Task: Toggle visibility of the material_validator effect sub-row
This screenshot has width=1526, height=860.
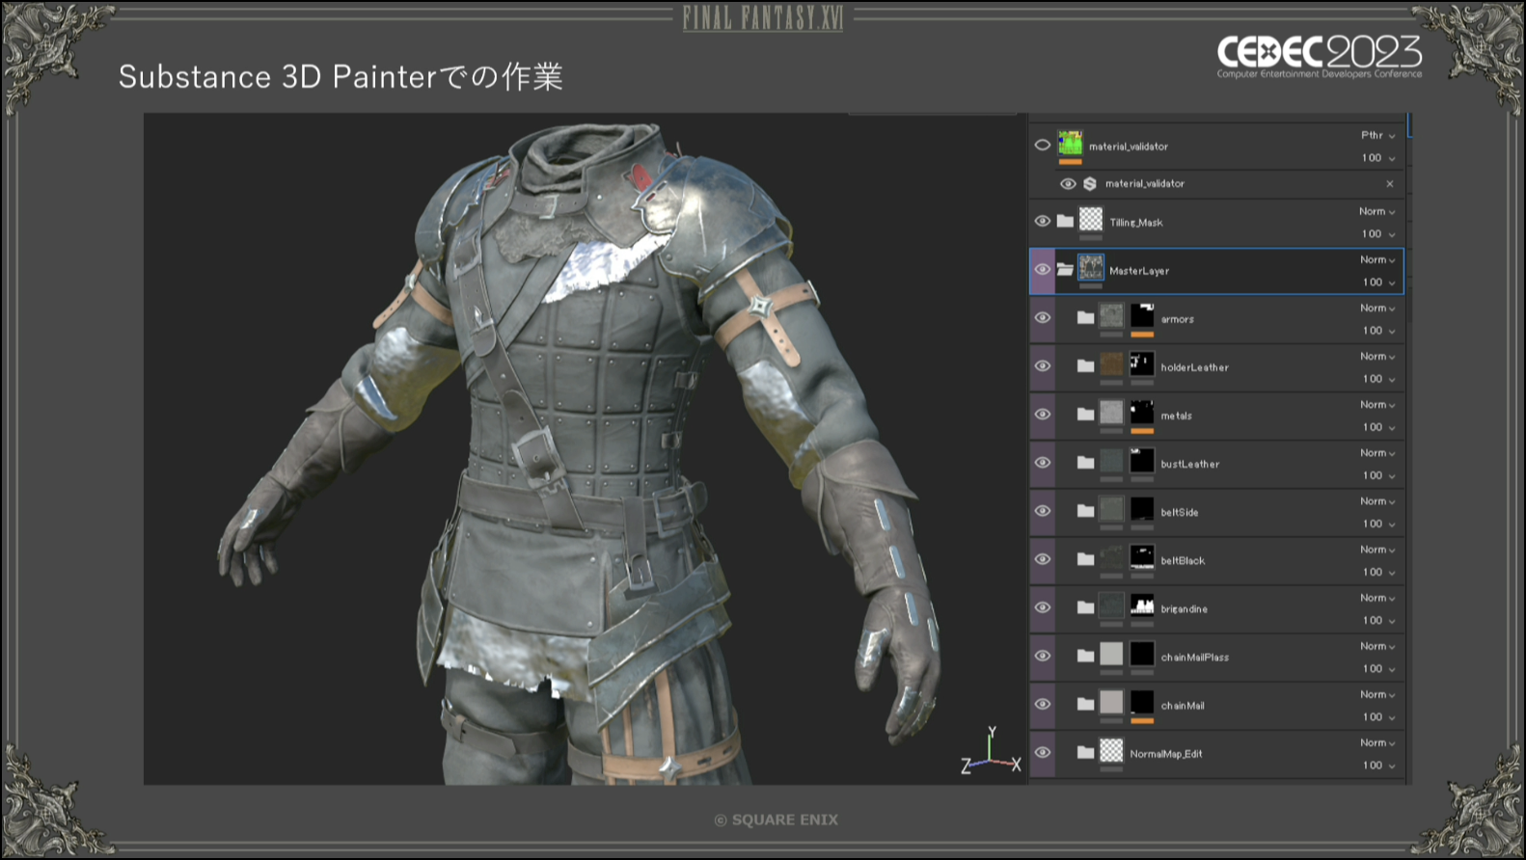Action: (x=1068, y=183)
